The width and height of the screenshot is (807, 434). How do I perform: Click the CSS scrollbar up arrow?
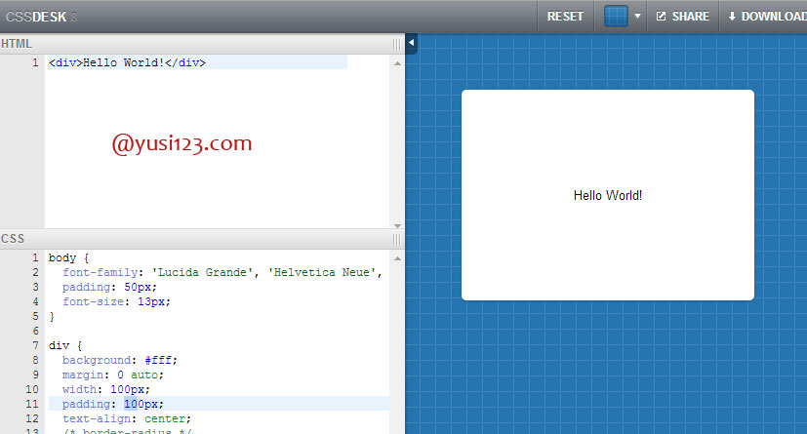click(x=397, y=258)
